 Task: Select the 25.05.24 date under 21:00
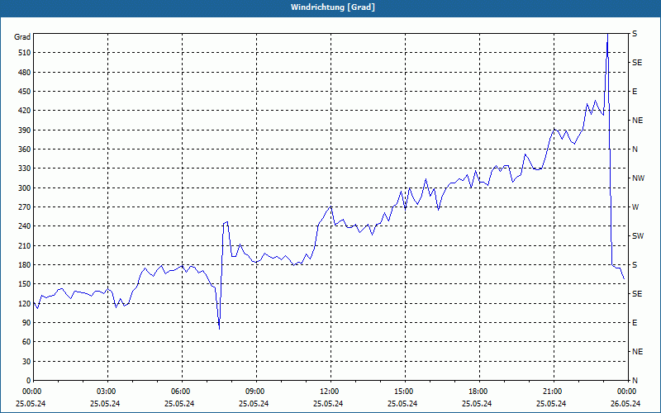551,404
